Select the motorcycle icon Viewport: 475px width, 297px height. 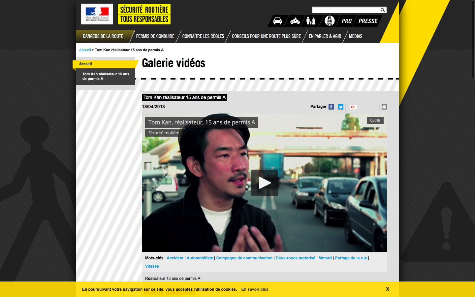click(x=295, y=21)
